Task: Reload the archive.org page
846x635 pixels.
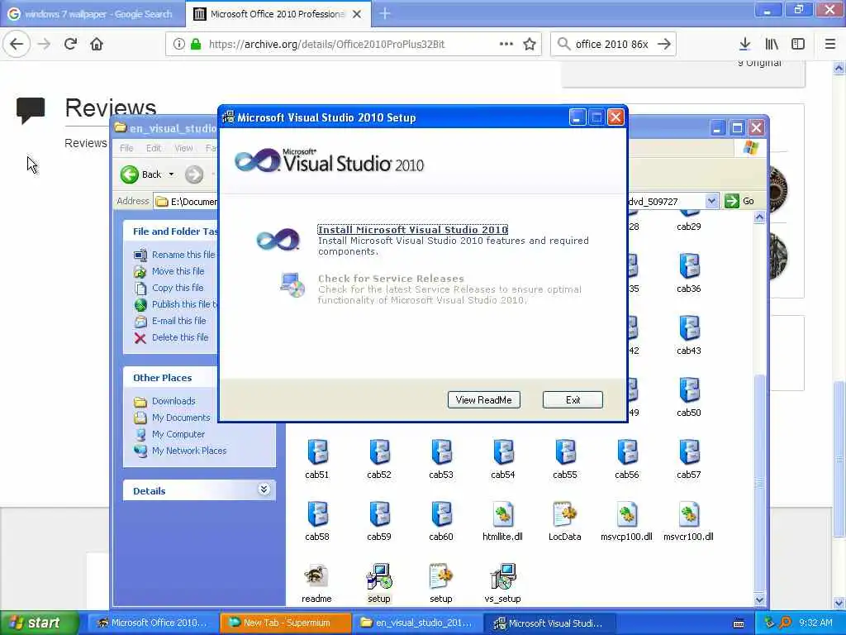Action: pos(70,45)
